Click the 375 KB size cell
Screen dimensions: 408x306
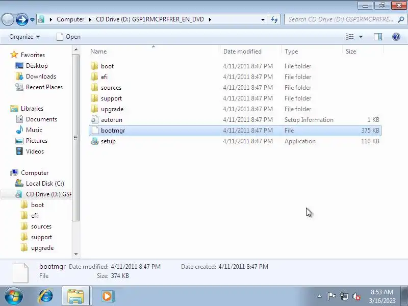(370, 130)
